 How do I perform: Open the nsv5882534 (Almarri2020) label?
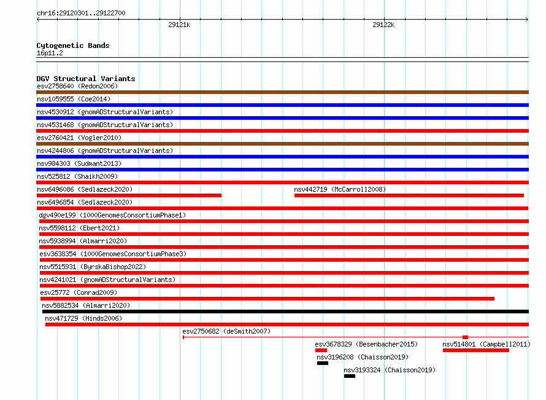point(86,305)
